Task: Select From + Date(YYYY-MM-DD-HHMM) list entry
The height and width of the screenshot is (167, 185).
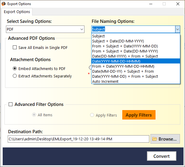Action: (x=136, y=66)
